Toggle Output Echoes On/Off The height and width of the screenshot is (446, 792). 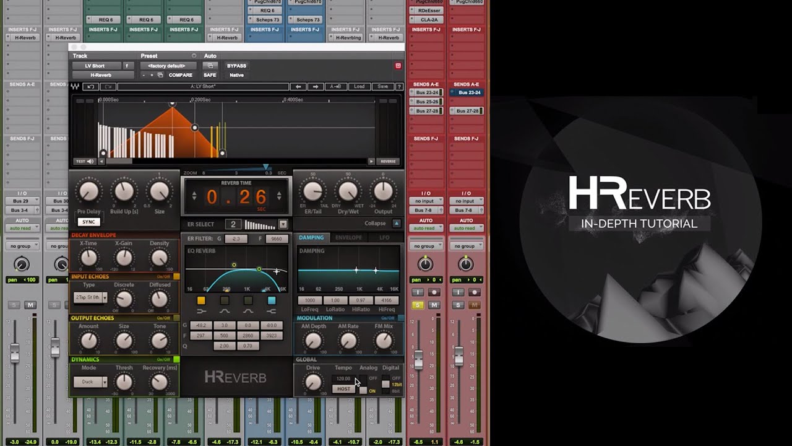pos(176,318)
